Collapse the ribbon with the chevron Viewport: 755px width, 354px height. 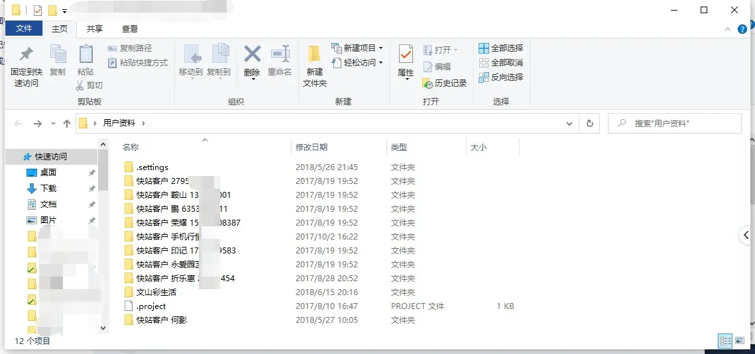(x=728, y=29)
